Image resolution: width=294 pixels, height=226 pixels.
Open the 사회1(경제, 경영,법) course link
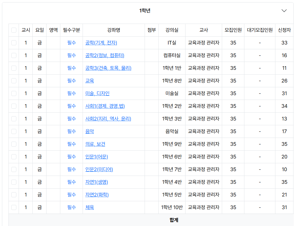tap(105, 106)
